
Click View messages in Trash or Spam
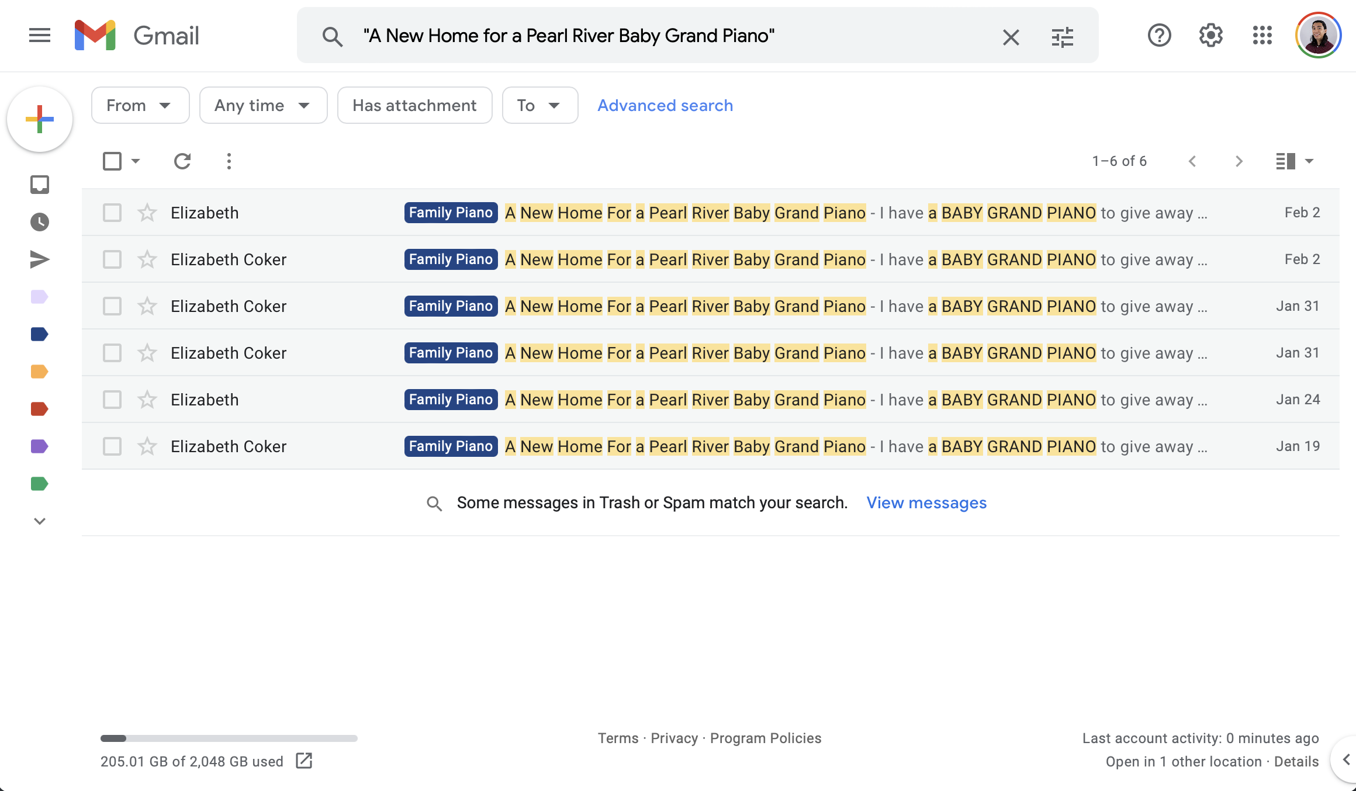(x=926, y=502)
